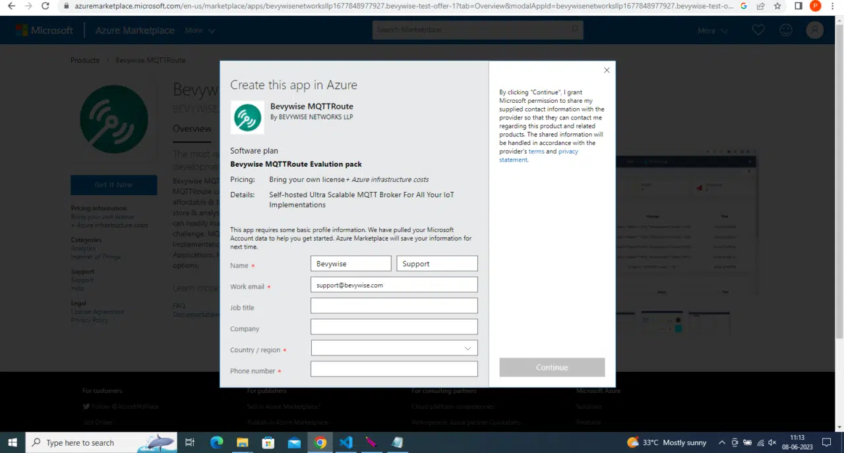Click the Google icon in address bar

point(744,6)
